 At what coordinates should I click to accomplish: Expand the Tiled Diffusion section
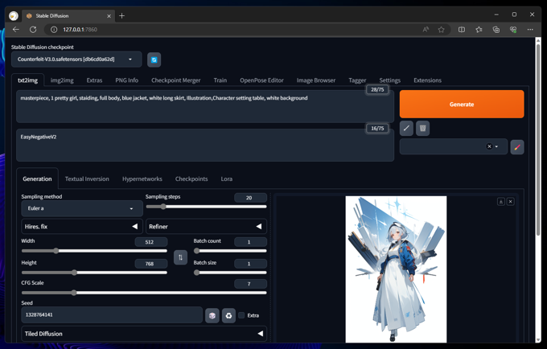click(144, 334)
